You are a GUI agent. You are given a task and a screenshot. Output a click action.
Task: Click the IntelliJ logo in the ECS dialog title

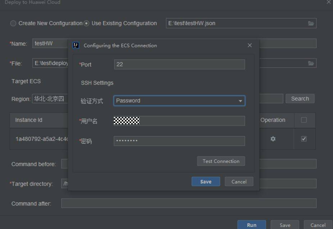[76, 45]
